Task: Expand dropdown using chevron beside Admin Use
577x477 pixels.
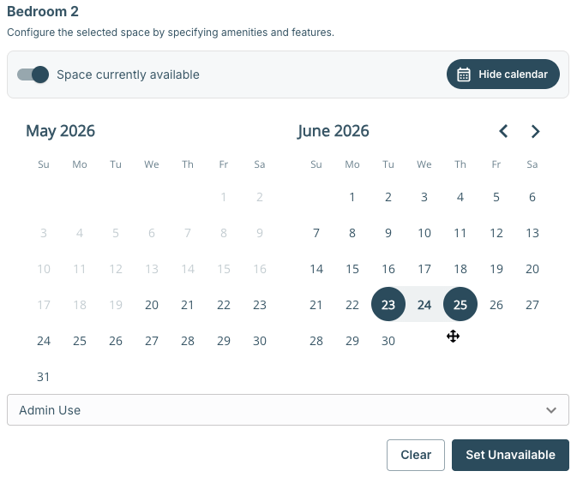Action: [x=551, y=409]
